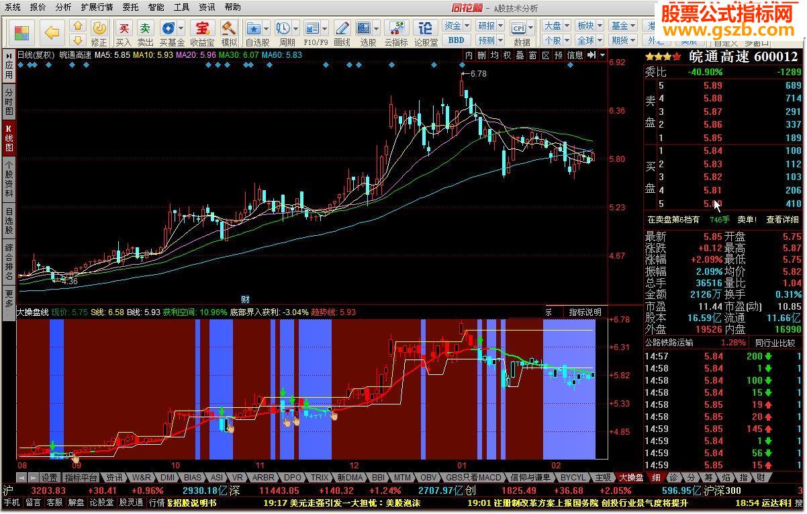Click the 诊 diagnosis tab icon
Viewport: 807px width, 514px height.
click(x=673, y=478)
